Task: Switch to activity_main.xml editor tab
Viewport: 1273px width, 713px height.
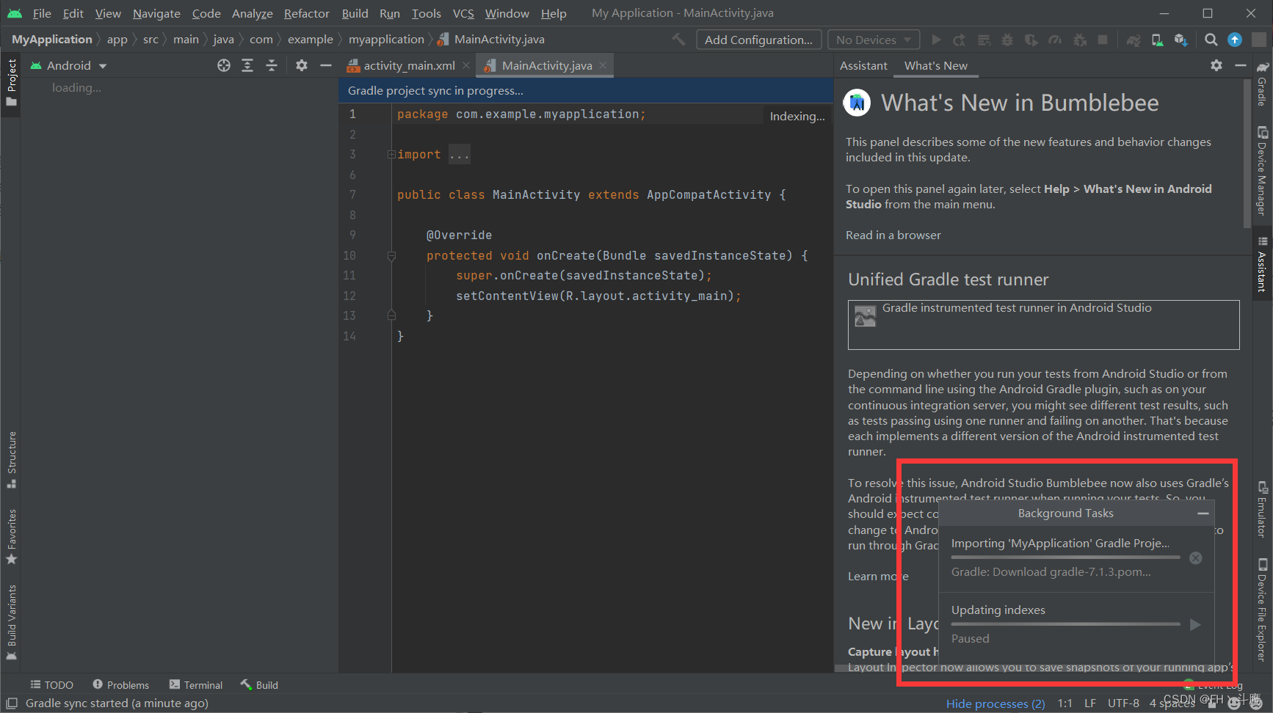Action: 409,65
